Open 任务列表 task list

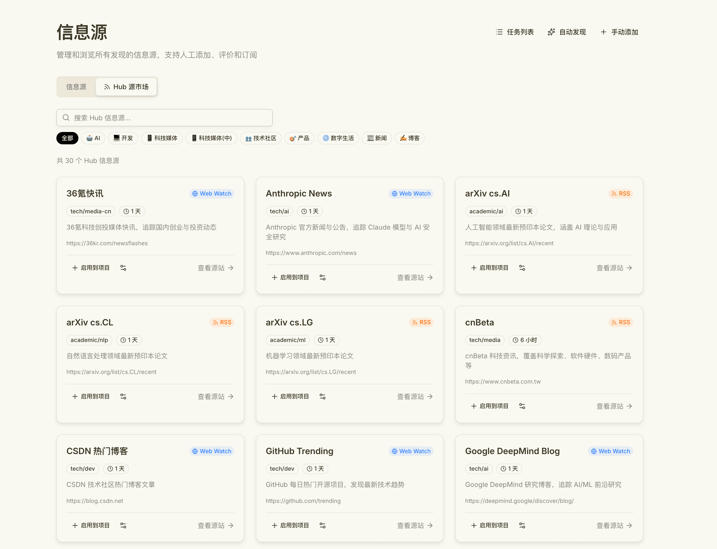515,32
